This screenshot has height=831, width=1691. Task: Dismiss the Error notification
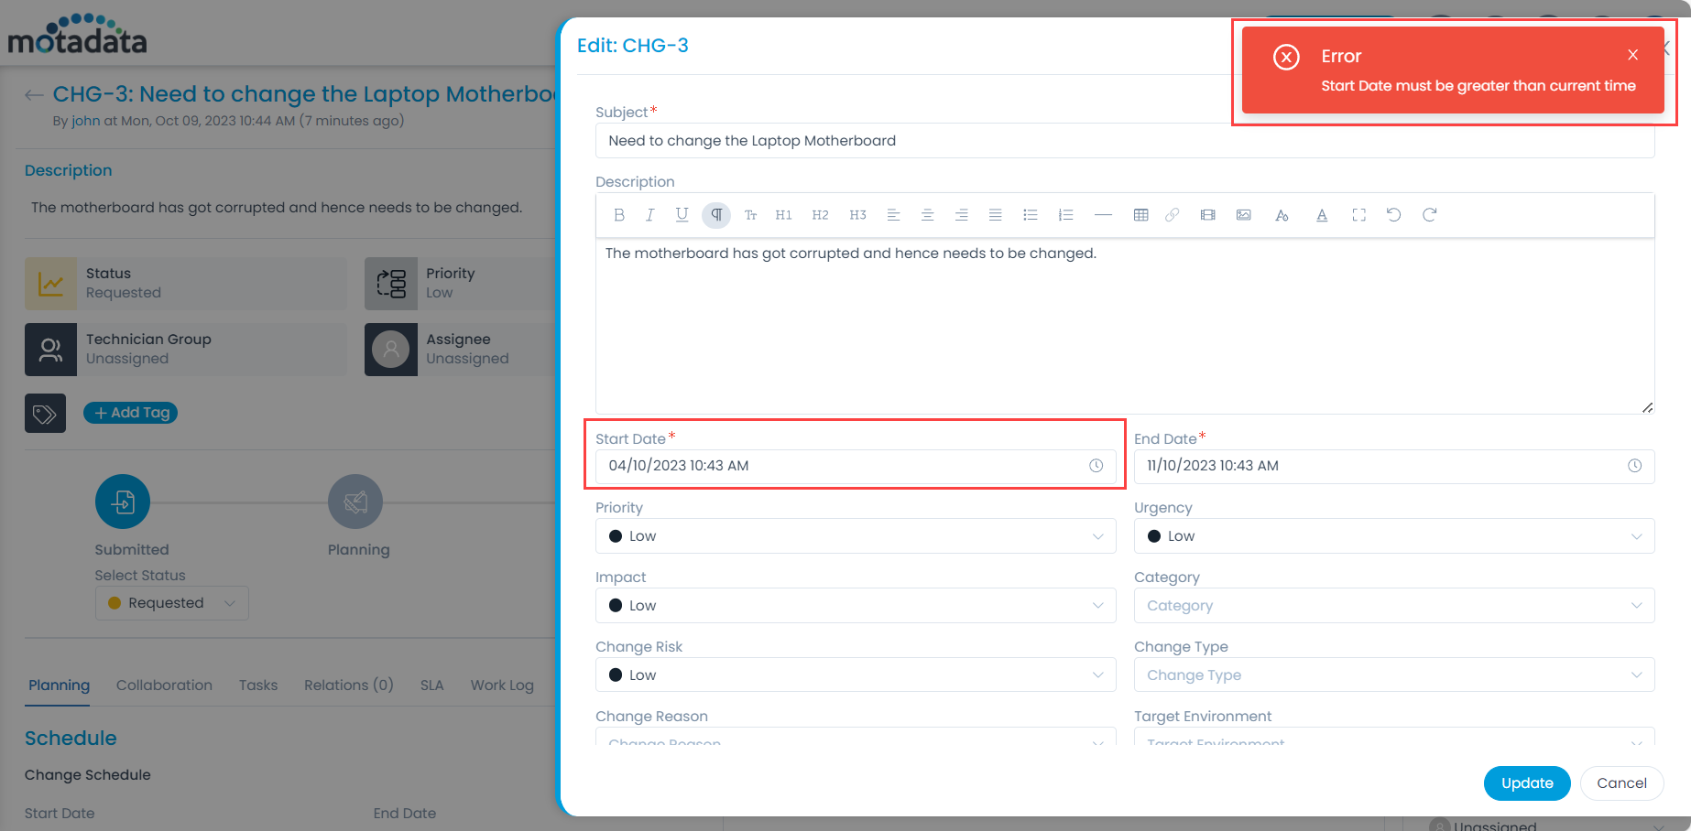click(1632, 55)
